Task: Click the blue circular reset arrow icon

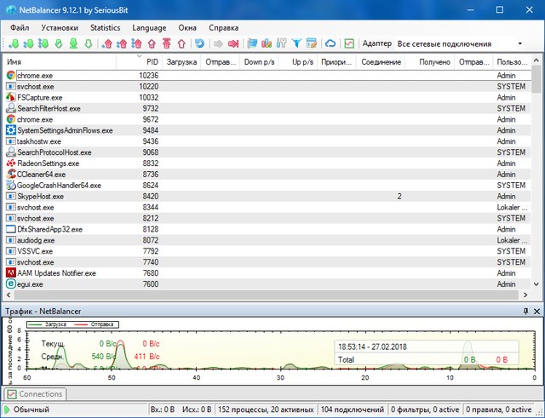Action: click(x=199, y=43)
